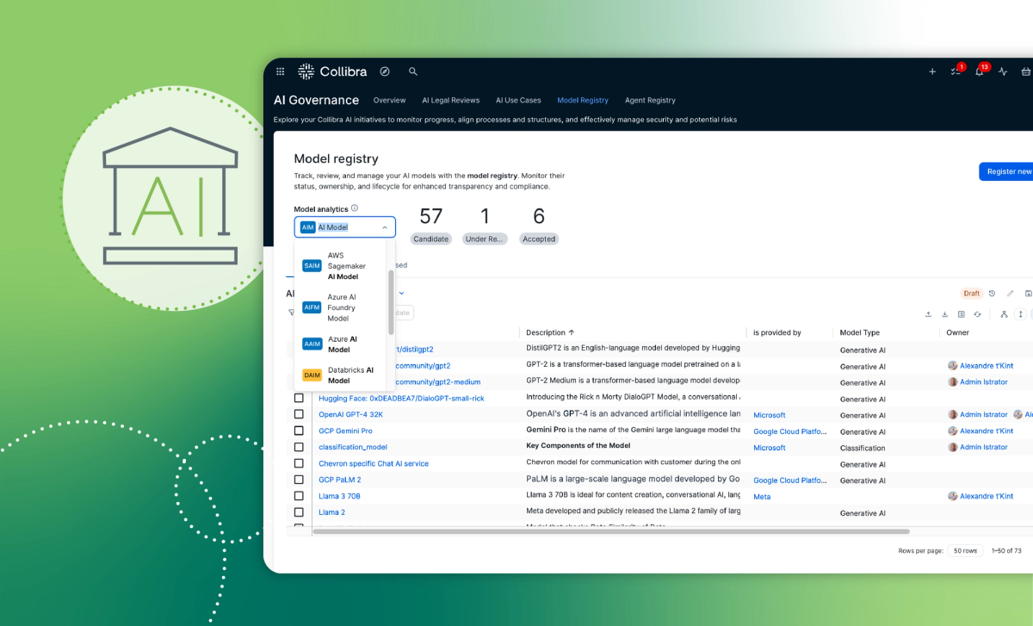Change rows per page via 50 rows dropdown
Viewport: 1033px width, 626px height.
965,550
